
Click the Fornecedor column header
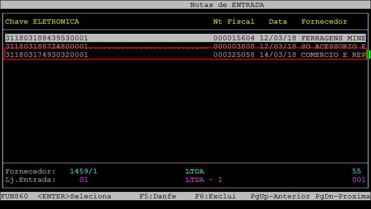pos(324,22)
